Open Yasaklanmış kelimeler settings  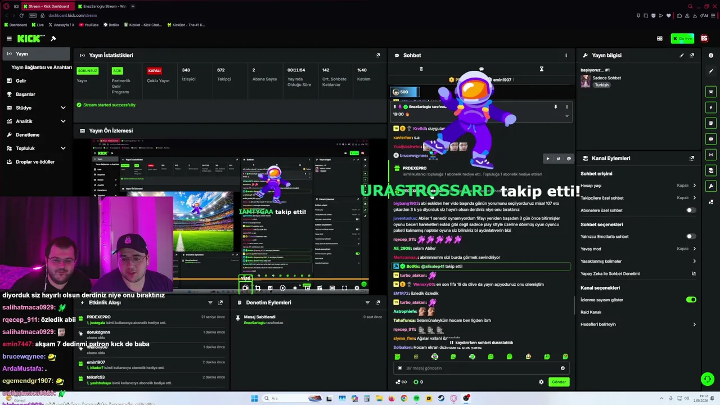pyautogui.click(x=638, y=262)
